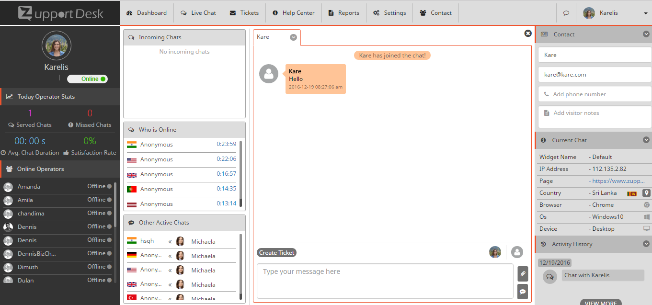This screenshot has height=305, width=652.
Task: Click the speech bubble notification icon
Action: (566, 13)
